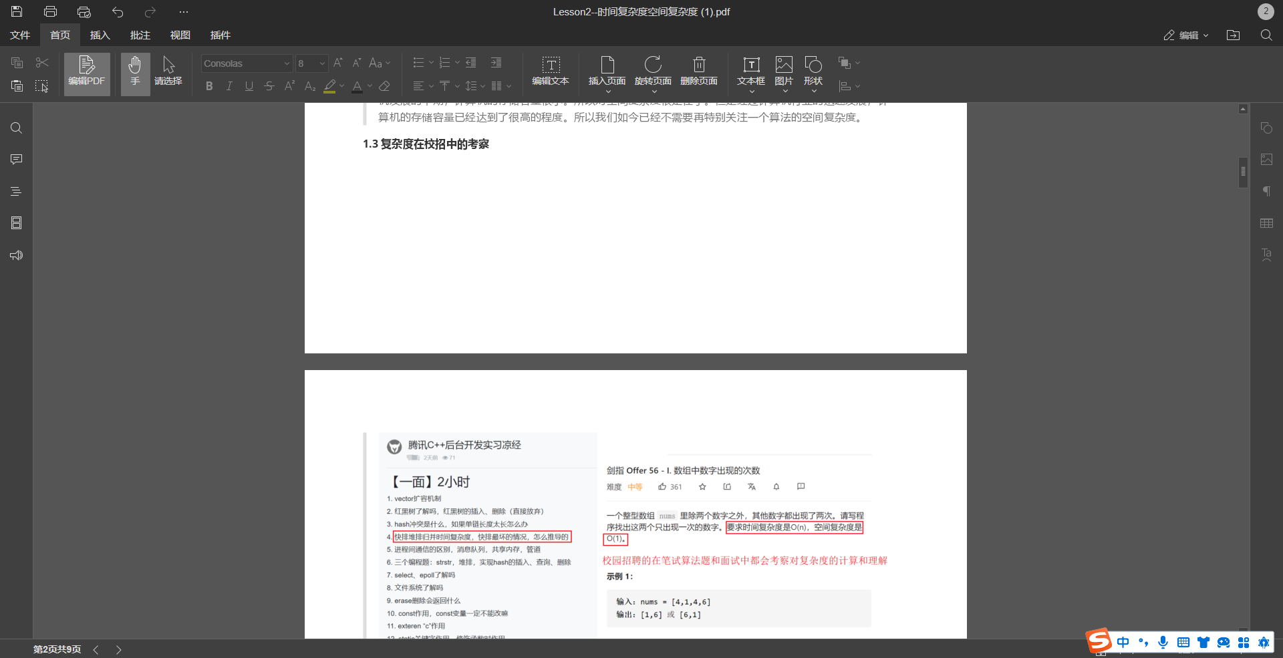Click the decrease font size icon
Viewport: 1283px width, 658px height.
click(x=357, y=63)
